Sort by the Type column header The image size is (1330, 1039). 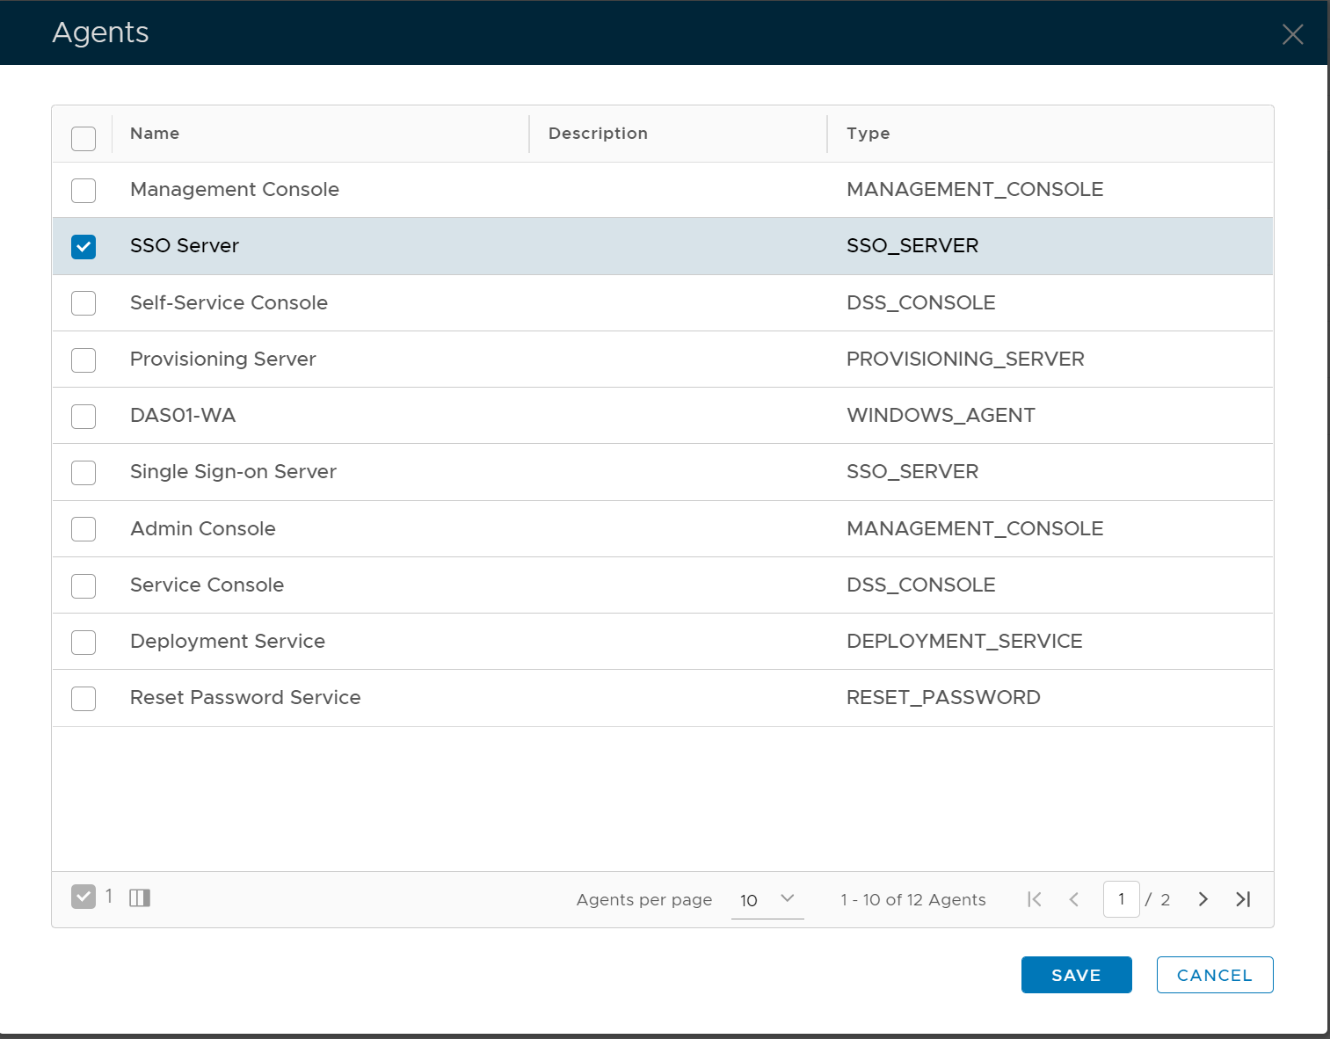pyautogui.click(x=868, y=134)
